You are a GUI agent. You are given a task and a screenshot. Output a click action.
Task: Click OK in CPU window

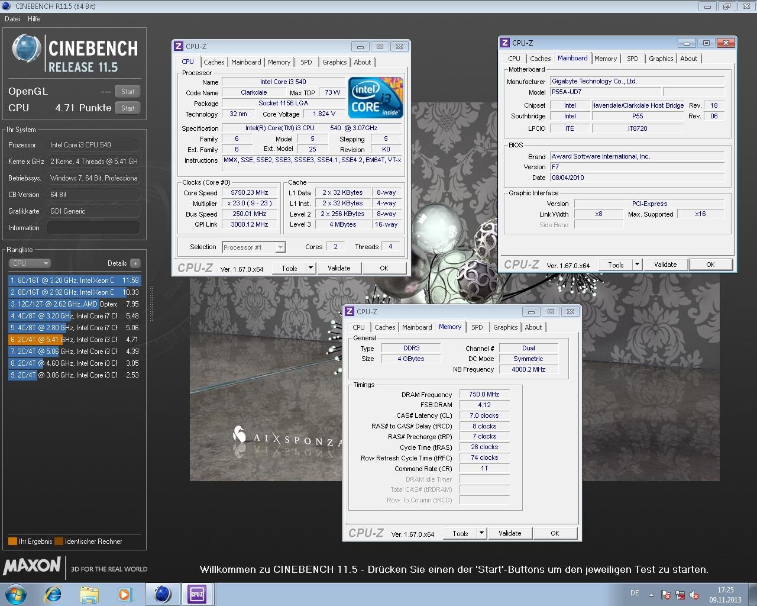pos(384,268)
